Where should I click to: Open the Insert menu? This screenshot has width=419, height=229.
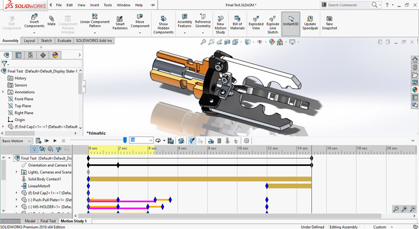coord(94,5)
